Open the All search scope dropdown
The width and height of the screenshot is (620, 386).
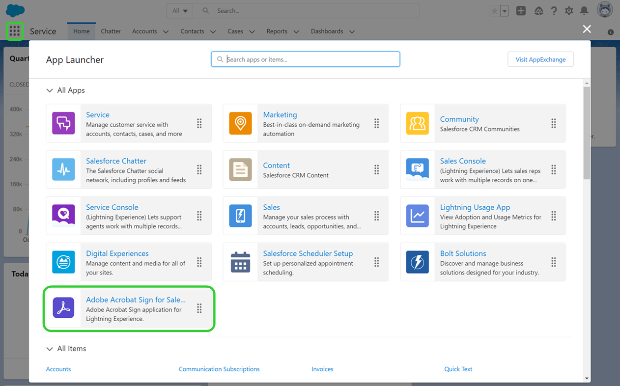click(x=180, y=11)
